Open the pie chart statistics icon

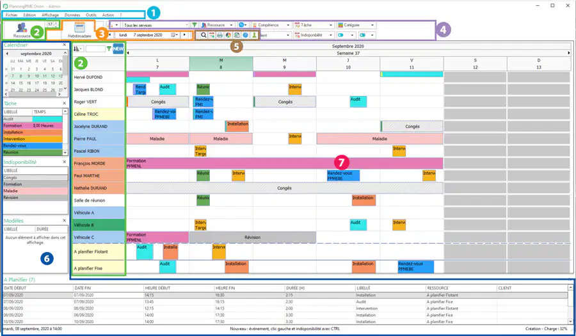click(228, 35)
